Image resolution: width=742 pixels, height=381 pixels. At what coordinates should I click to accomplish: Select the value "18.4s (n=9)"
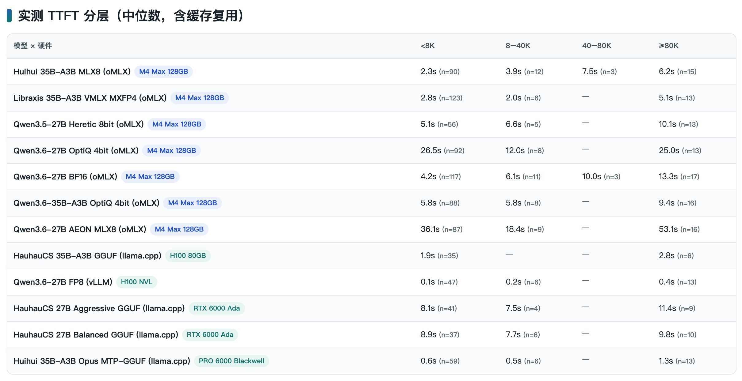[x=525, y=229]
